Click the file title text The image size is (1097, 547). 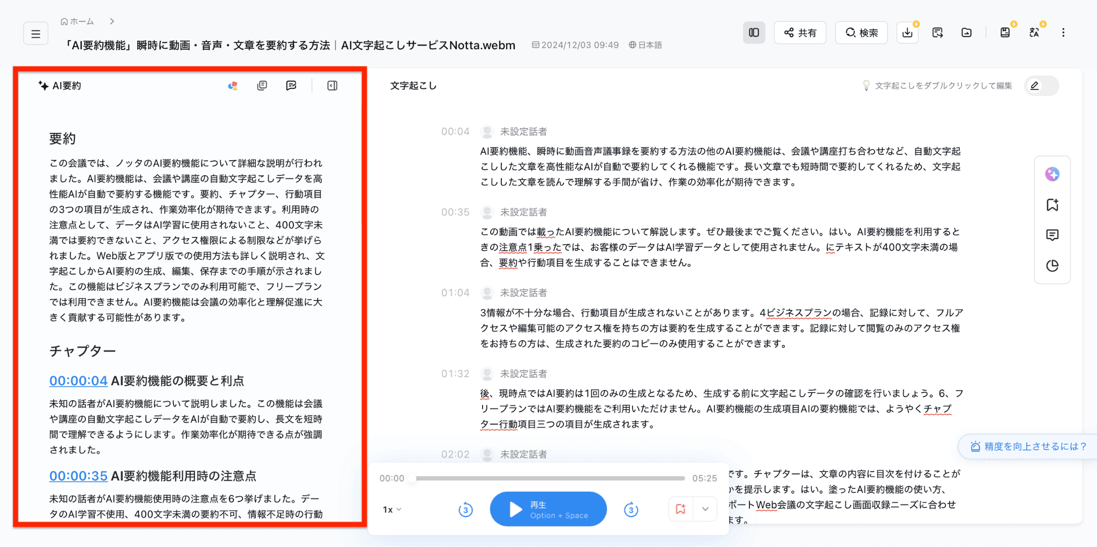[290, 45]
